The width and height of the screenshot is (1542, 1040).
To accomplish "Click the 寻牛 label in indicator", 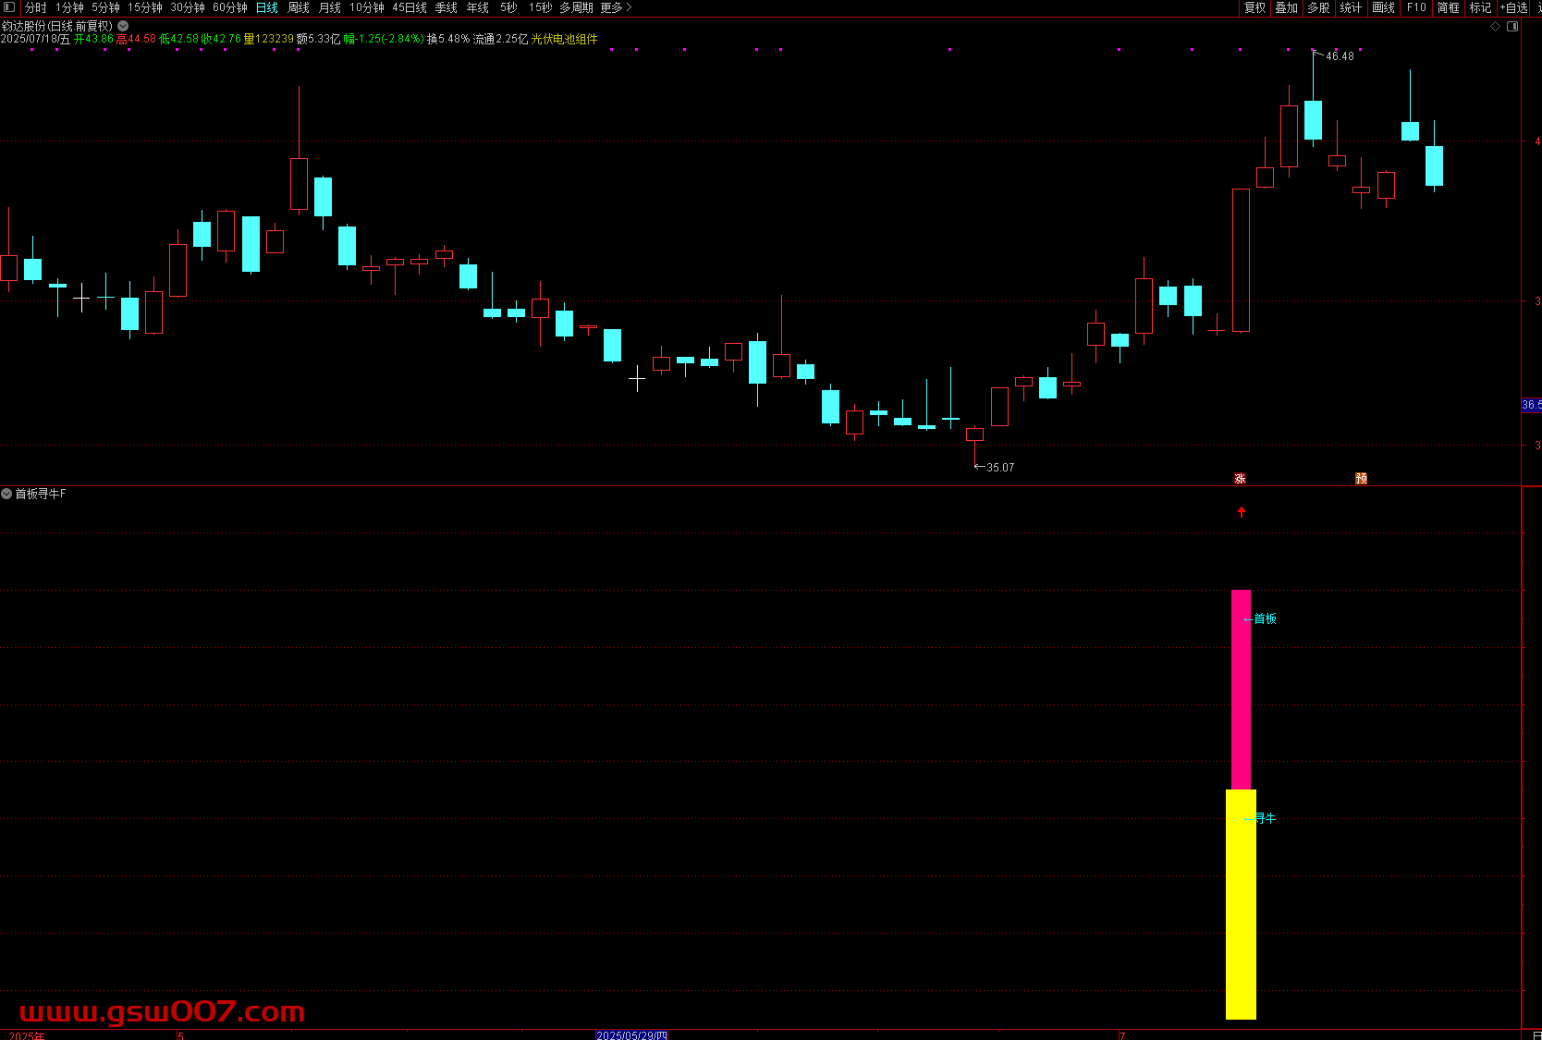I will 1265,818.
